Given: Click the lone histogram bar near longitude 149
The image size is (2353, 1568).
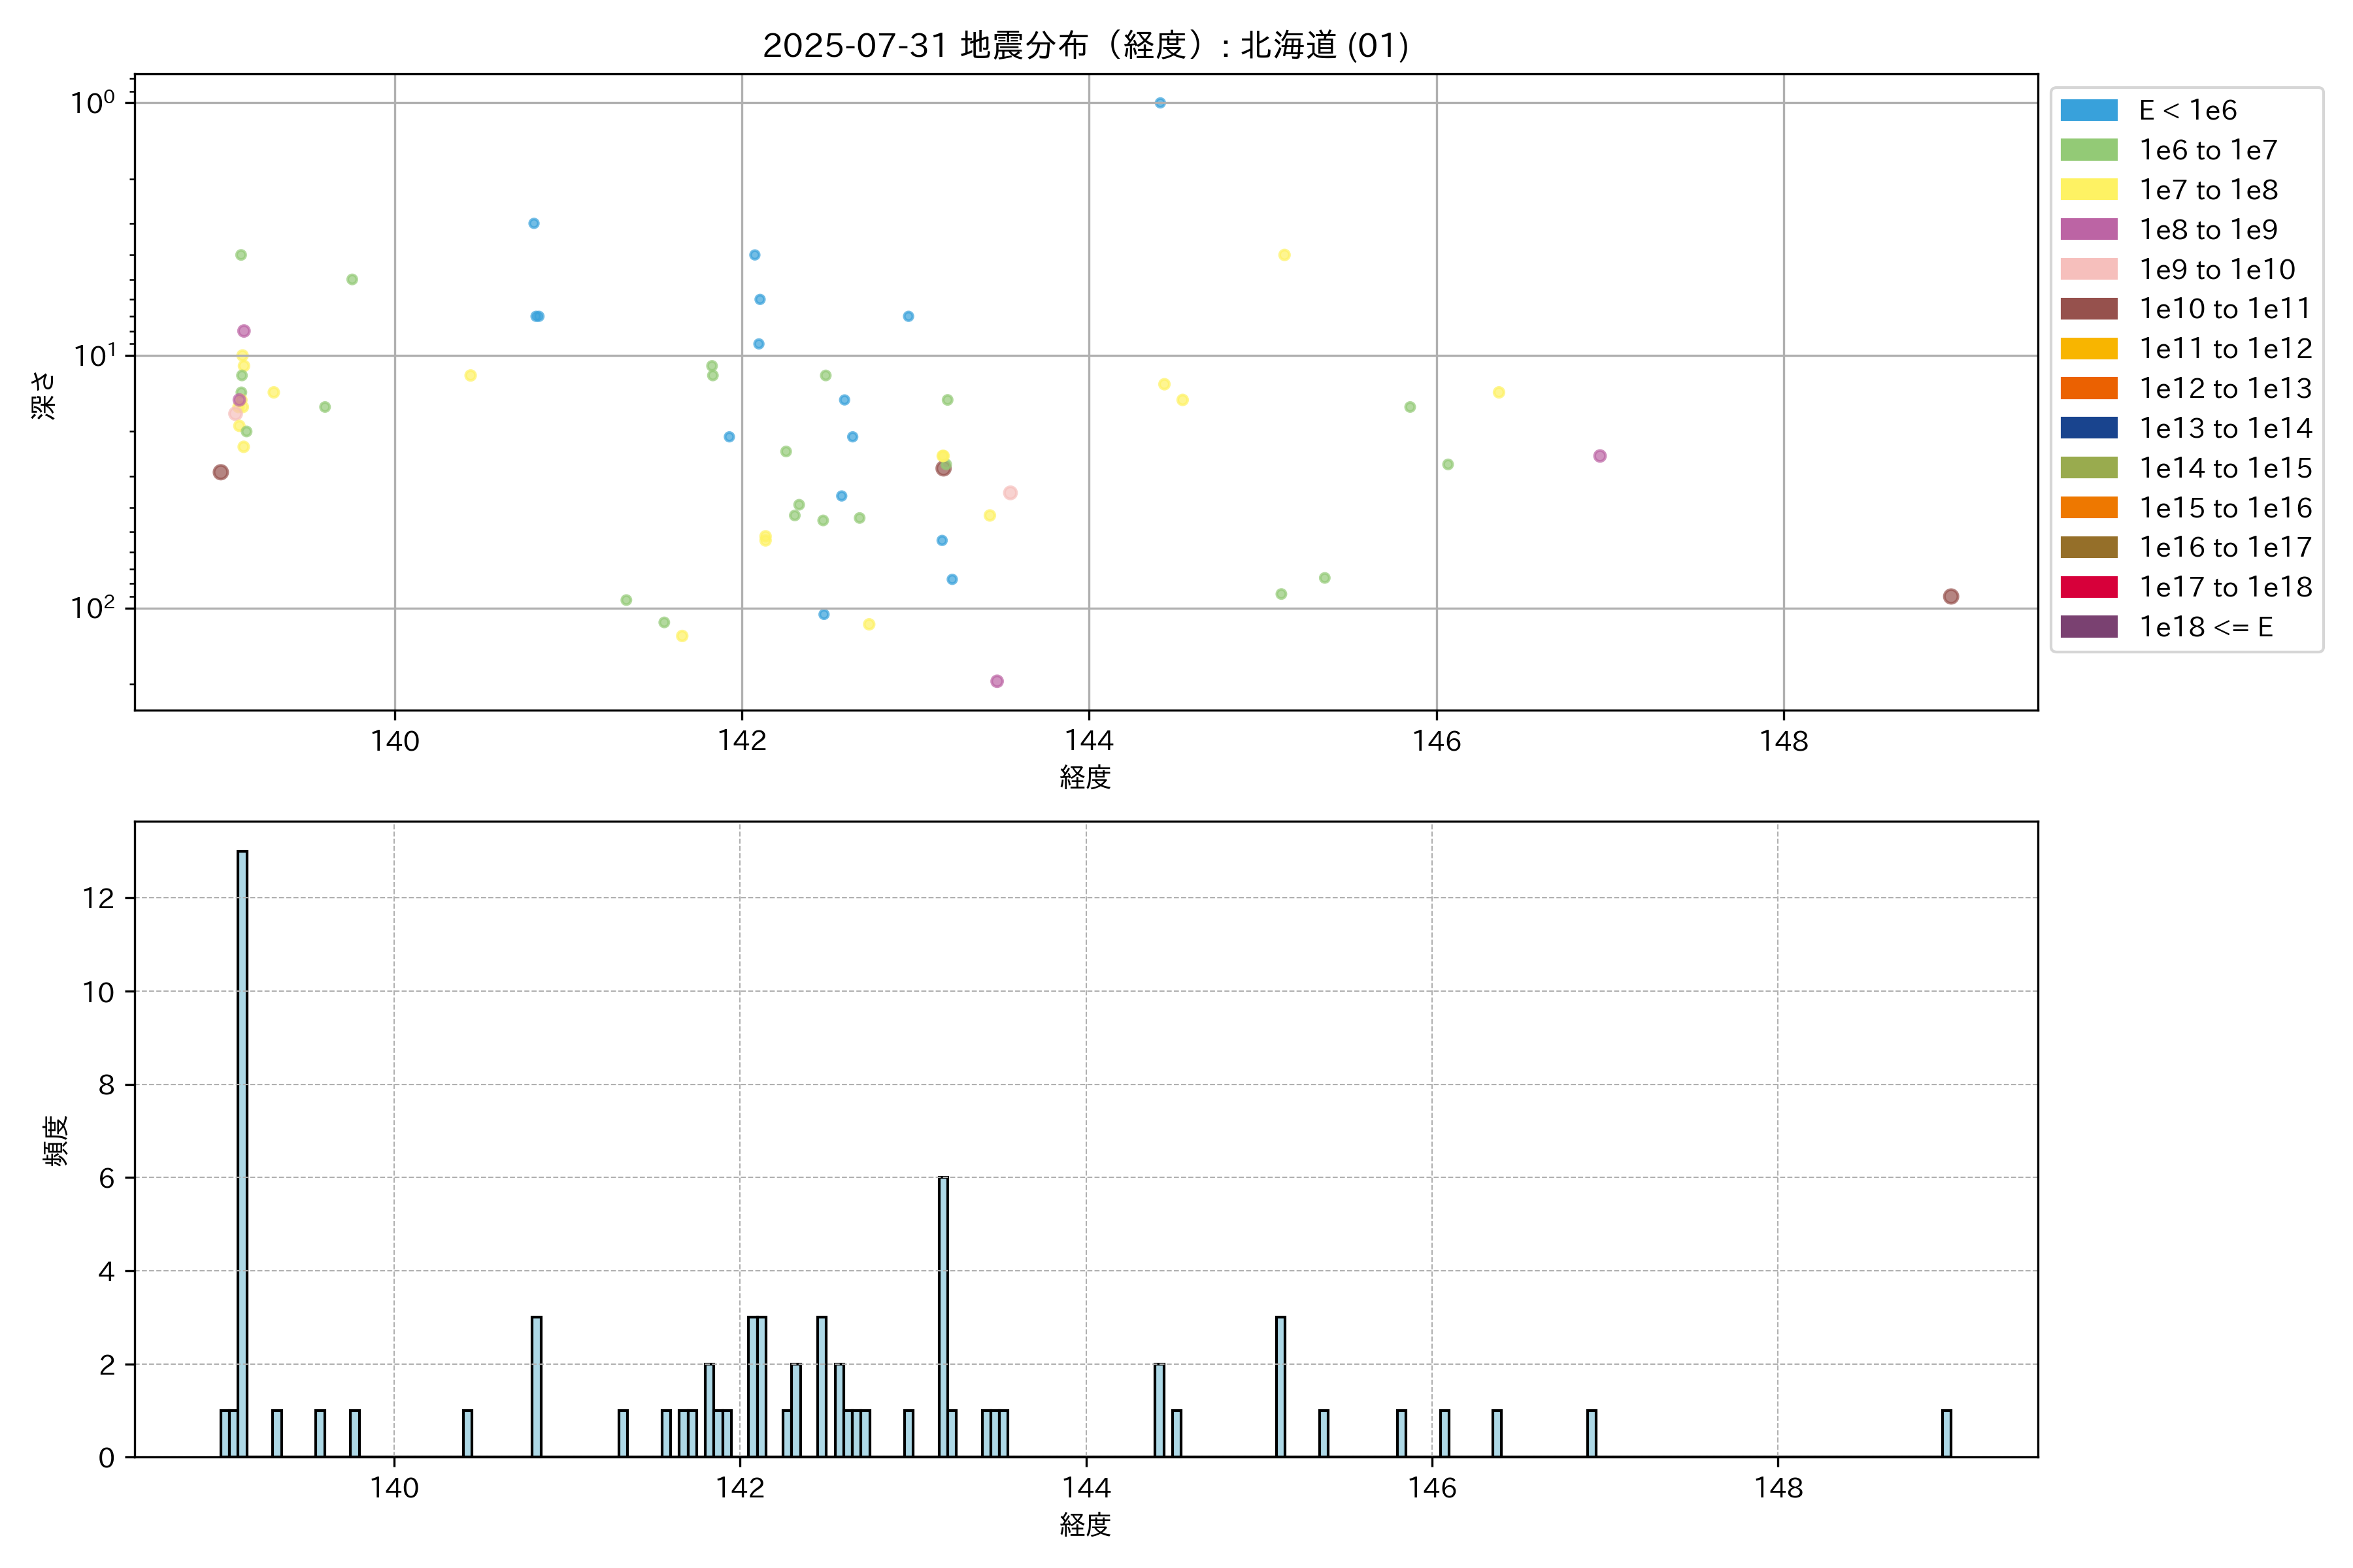Looking at the screenshot, I should point(1946,1433).
